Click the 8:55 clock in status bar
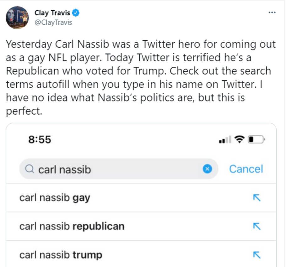This screenshot has height=267, width=292. (x=40, y=139)
